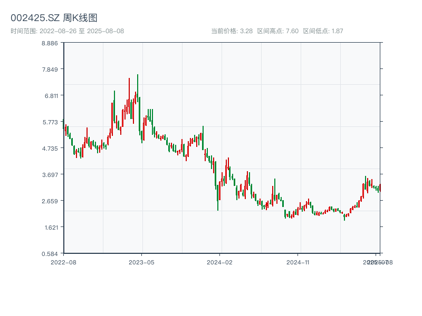Click the 2024-02 x-axis date label
This screenshot has width=422, height=316.
pyautogui.click(x=220, y=262)
